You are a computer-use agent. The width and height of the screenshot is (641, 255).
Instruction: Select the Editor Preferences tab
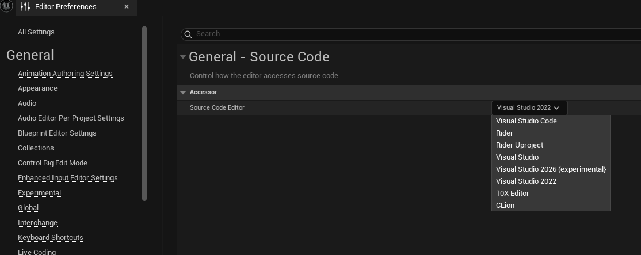pyautogui.click(x=76, y=7)
